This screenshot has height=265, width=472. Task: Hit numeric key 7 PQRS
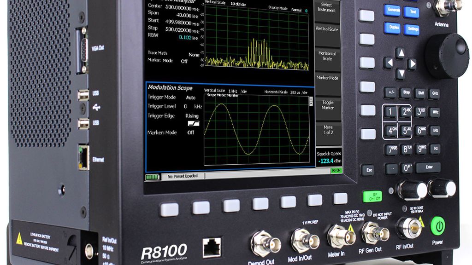click(x=391, y=150)
